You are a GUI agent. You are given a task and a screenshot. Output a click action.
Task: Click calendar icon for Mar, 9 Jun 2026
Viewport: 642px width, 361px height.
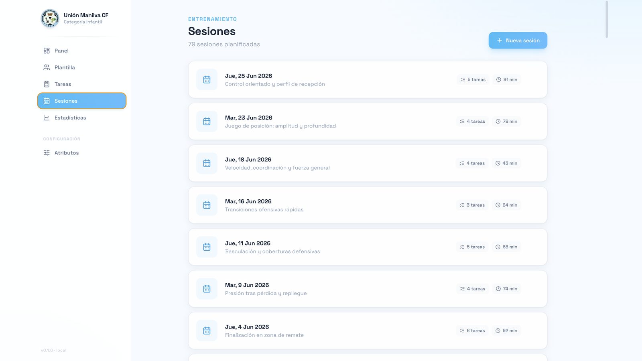coord(207,289)
